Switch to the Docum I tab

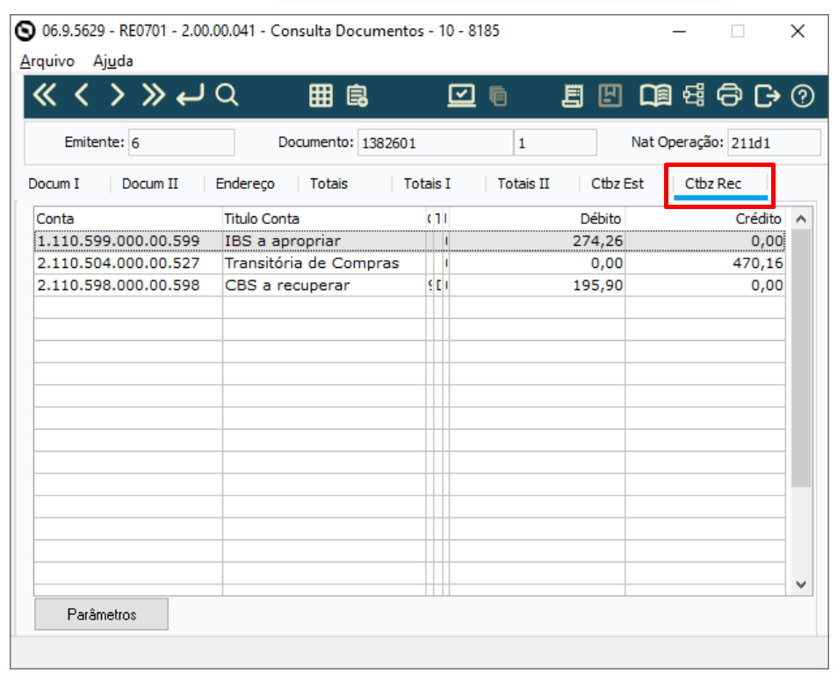tap(54, 184)
